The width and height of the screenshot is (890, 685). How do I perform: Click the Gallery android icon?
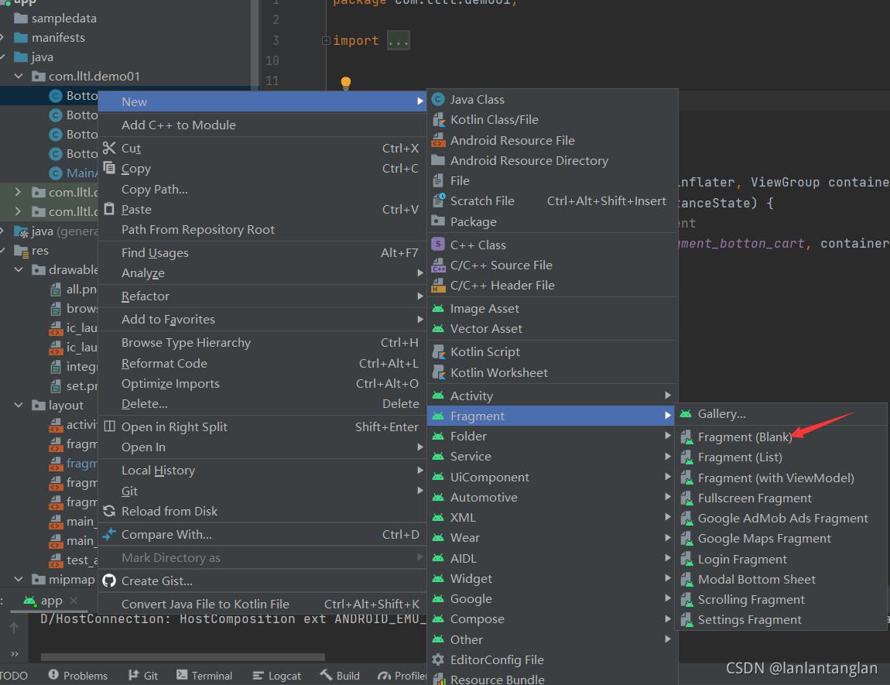(686, 414)
